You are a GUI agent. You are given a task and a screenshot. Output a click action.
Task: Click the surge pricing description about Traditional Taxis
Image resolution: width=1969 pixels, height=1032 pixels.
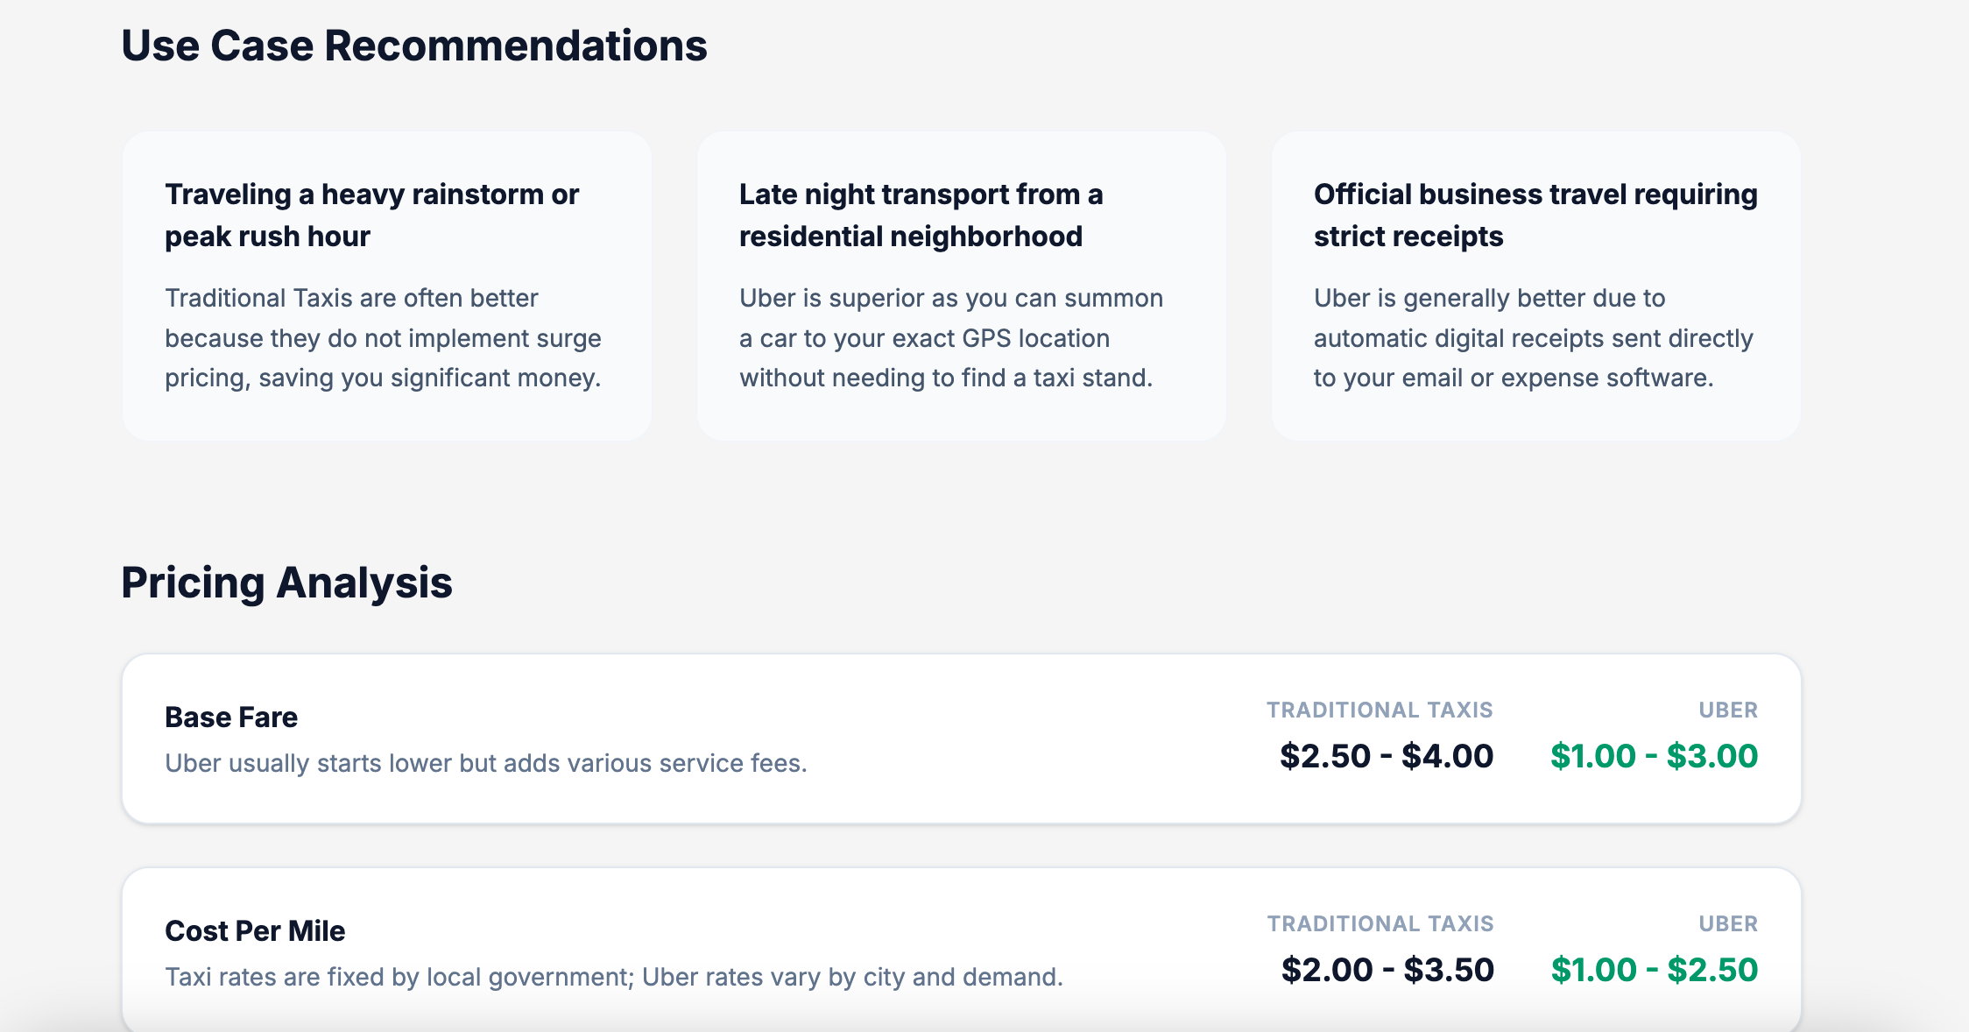pyautogui.click(x=383, y=338)
